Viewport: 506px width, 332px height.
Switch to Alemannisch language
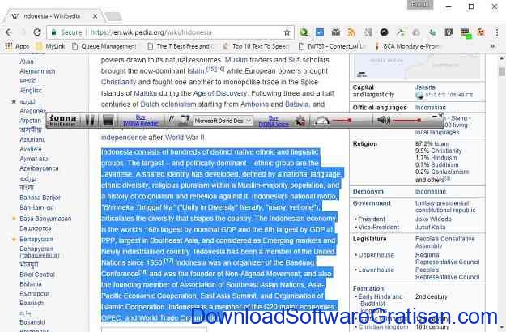point(37,71)
